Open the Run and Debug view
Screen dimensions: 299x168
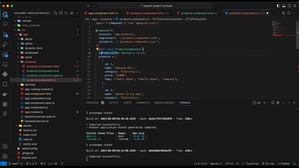[x=5, y=44]
